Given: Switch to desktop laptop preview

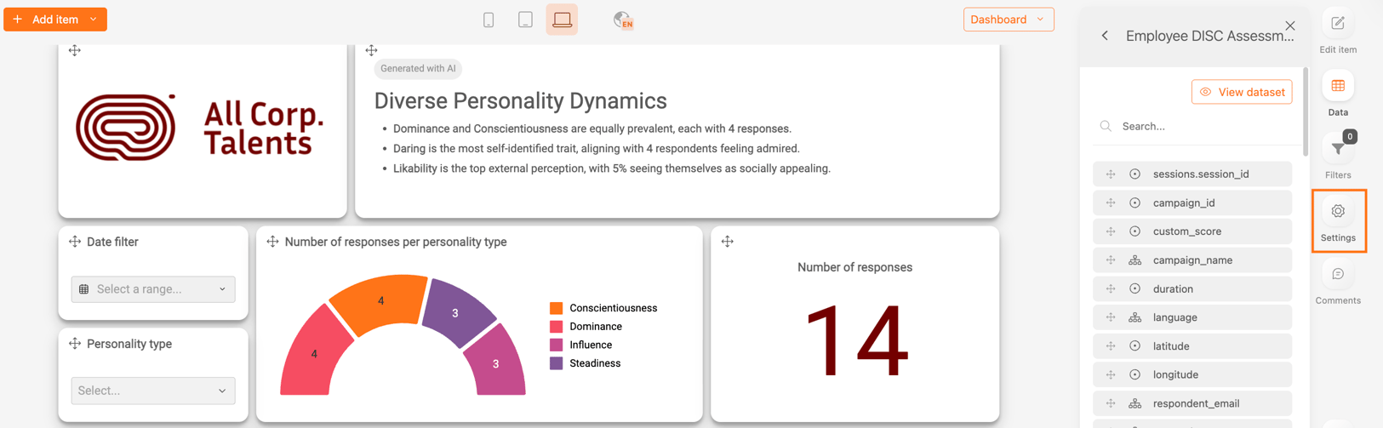Looking at the screenshot, I should (x=562, y=20).
